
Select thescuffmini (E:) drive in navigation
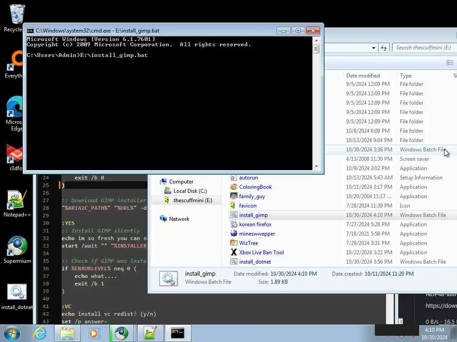point(192,200)
